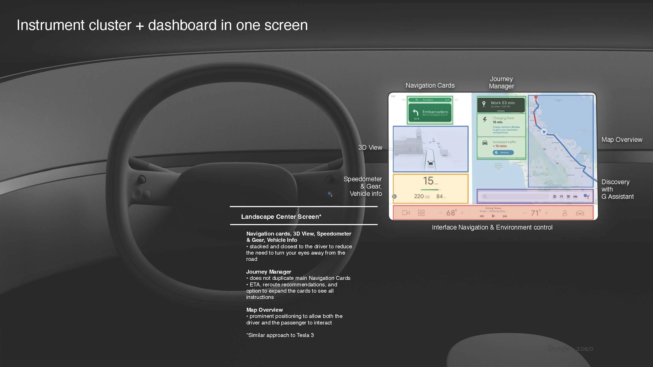The width and height of the screenshot is (653, 367).
Task: Search for gas stations nearby icon
Action: [555, 197]
